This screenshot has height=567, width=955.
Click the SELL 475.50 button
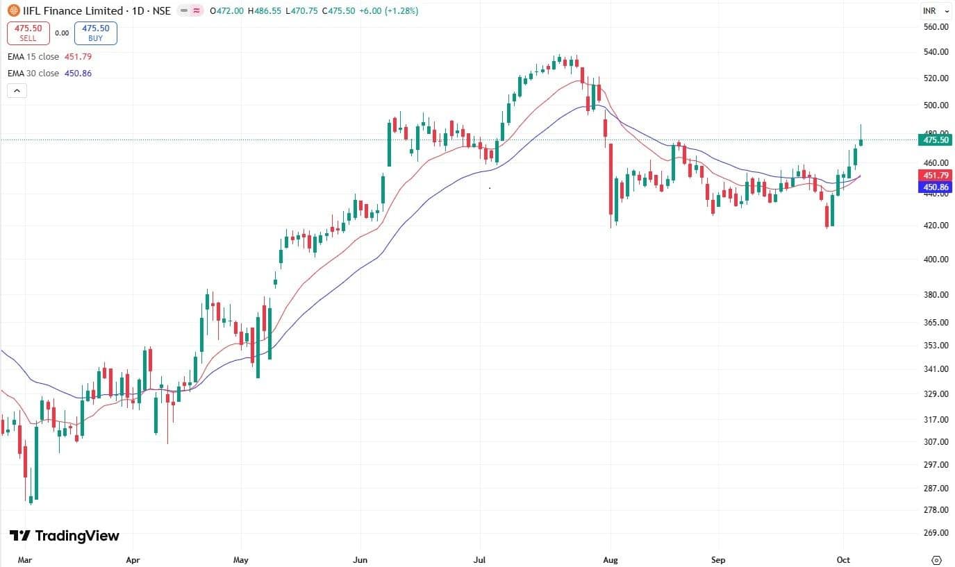pyautogui.click(x=28, y=33)
